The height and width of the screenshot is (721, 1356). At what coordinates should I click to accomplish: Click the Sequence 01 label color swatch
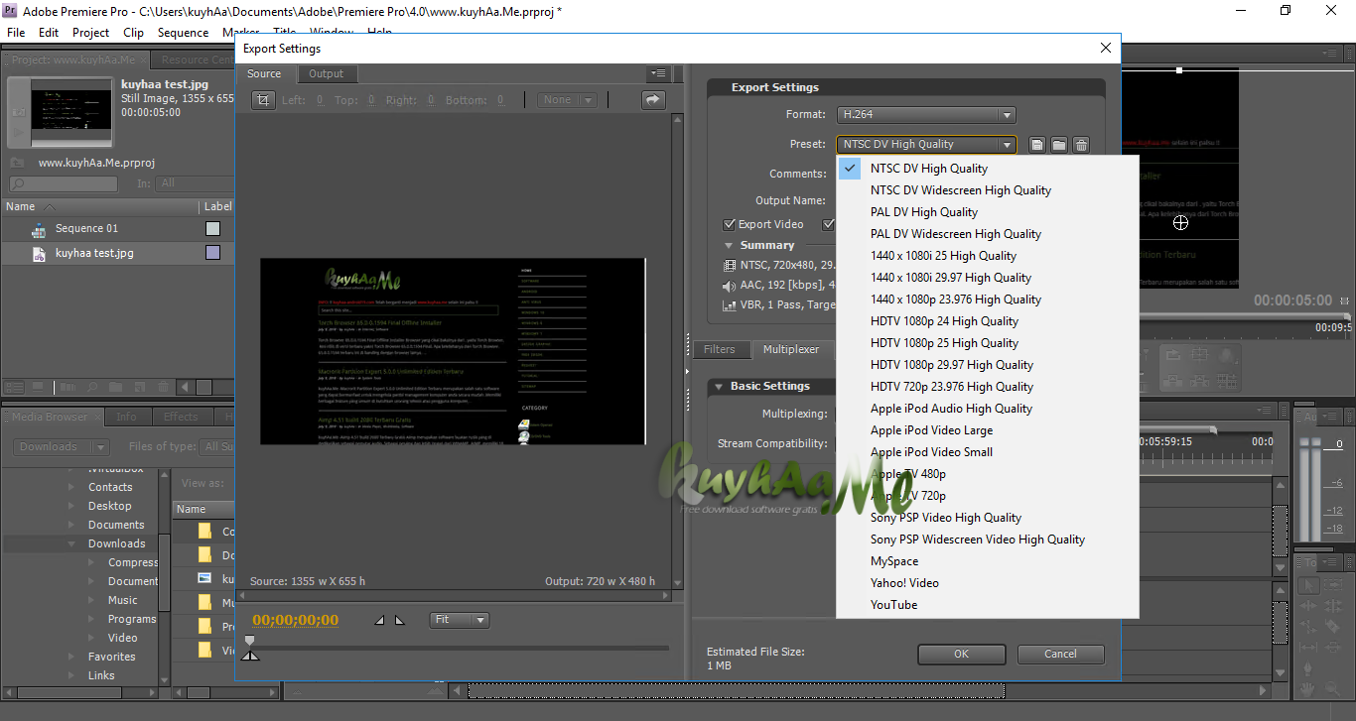coord(212,228)
